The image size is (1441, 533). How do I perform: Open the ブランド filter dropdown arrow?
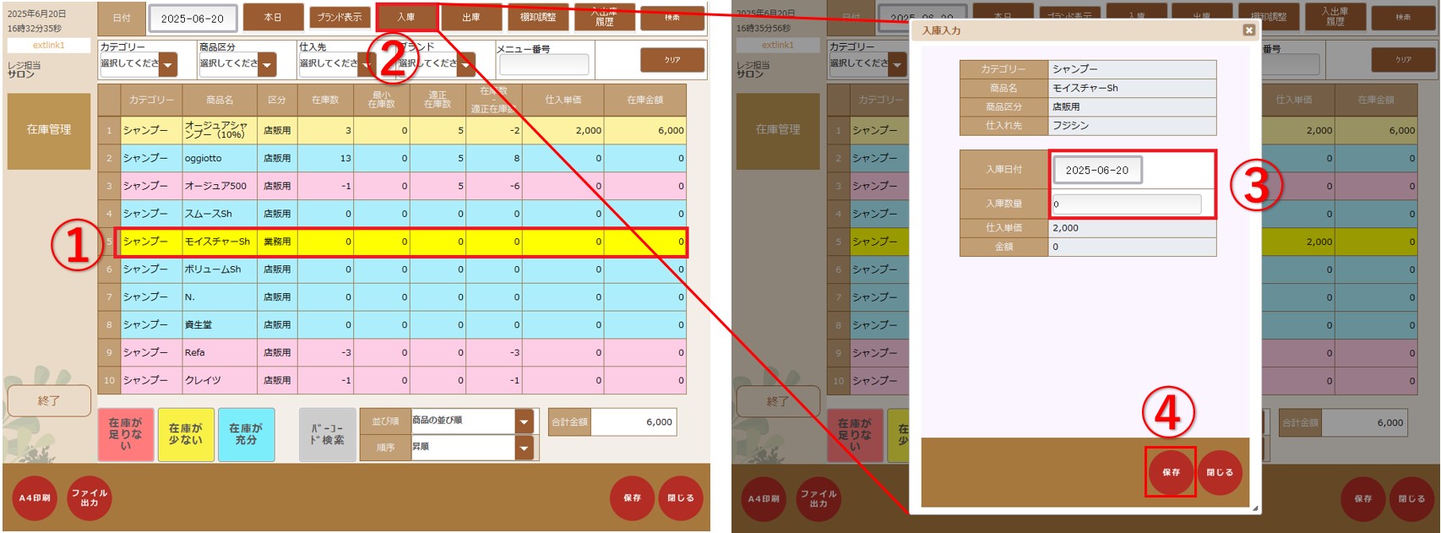click(465, 63)
